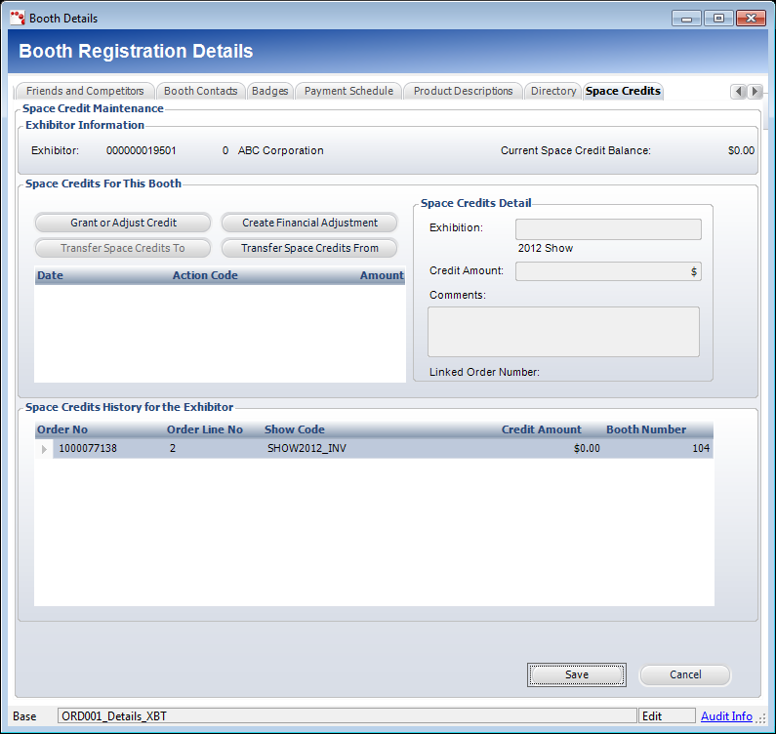The width and height of the screenshot is (776, 734).
Task: Open the Friends and Competitors tab
Action: pyautogui.click(x=85, y=91)
